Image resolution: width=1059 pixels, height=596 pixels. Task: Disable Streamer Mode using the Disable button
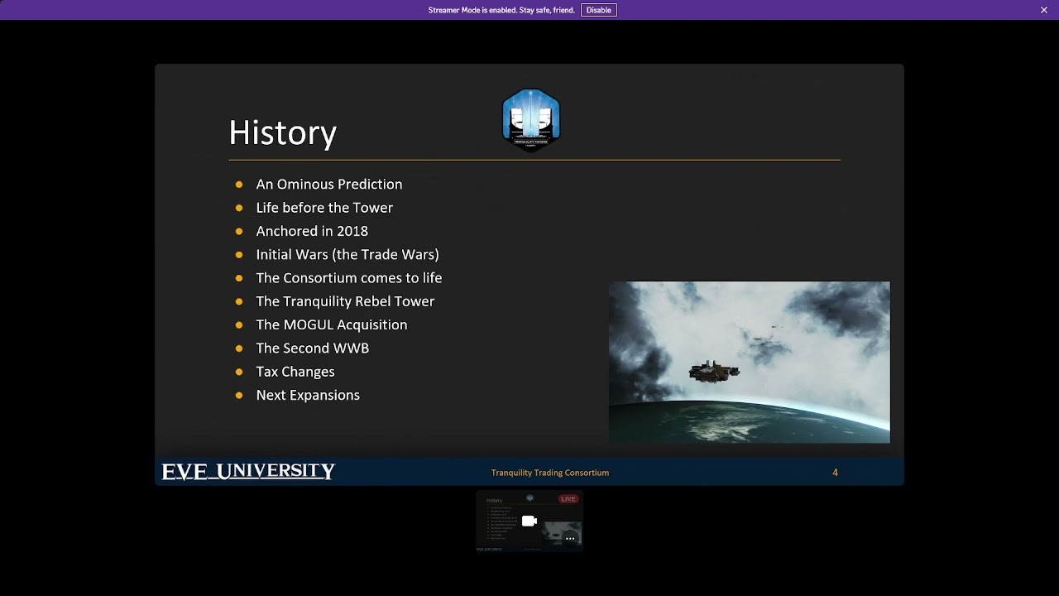[598, 10]
